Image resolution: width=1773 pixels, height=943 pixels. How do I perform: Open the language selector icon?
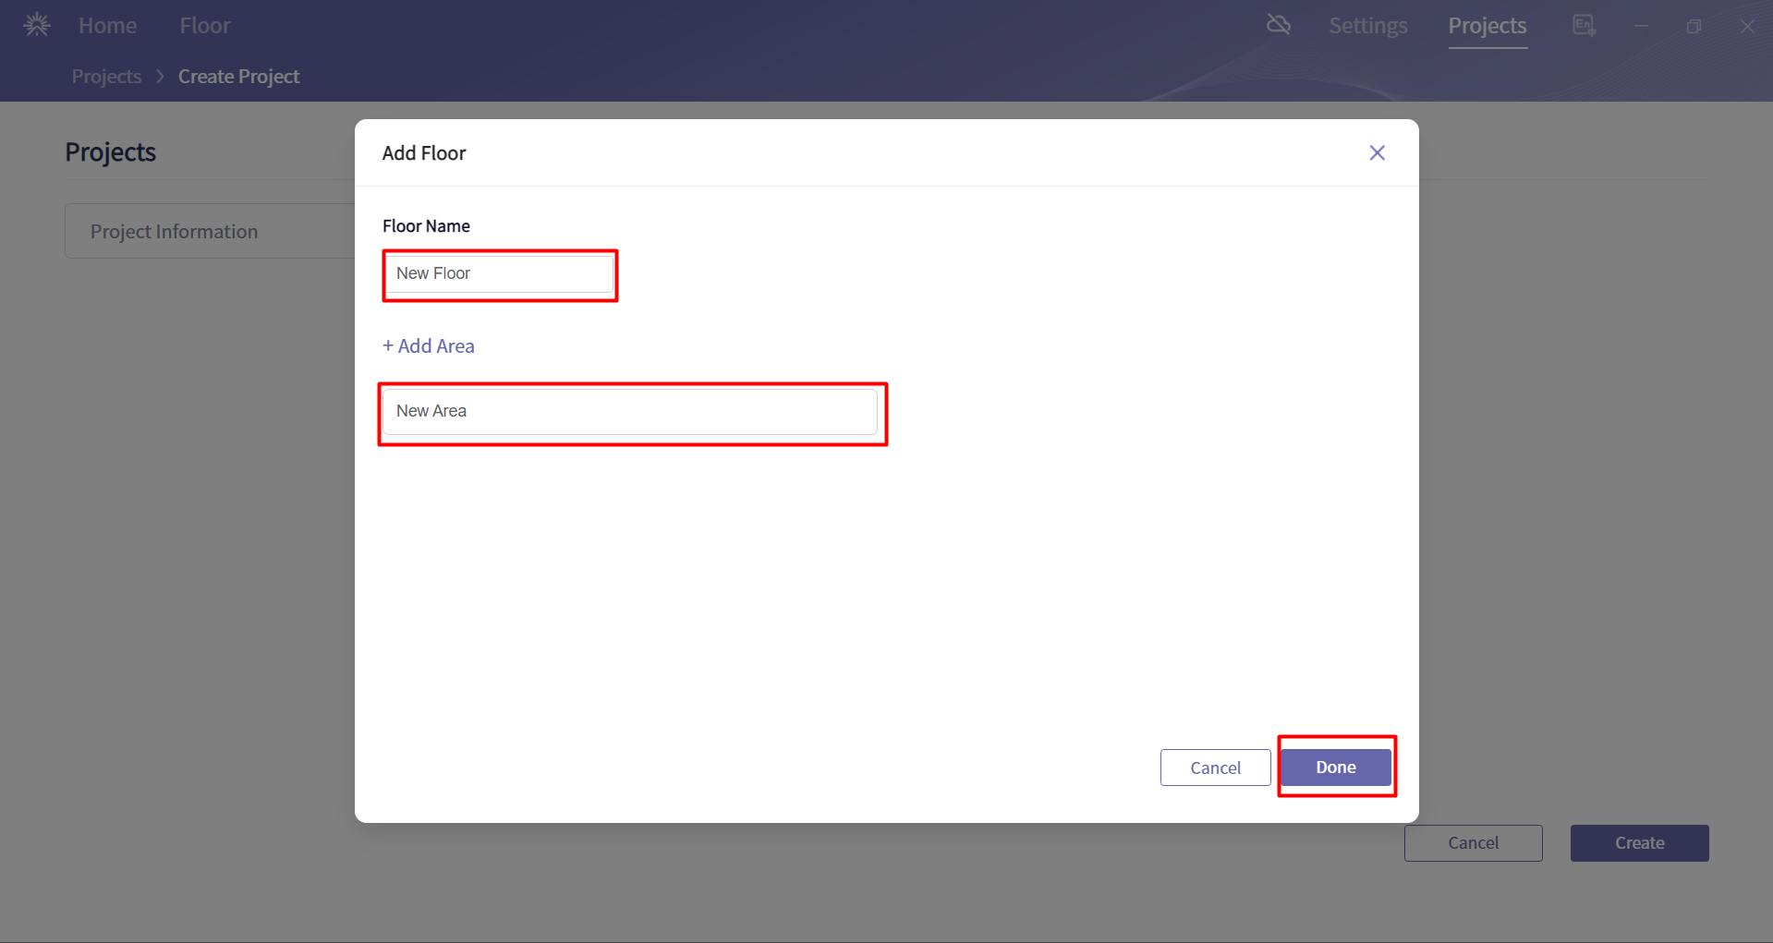tap(1584, 26)
